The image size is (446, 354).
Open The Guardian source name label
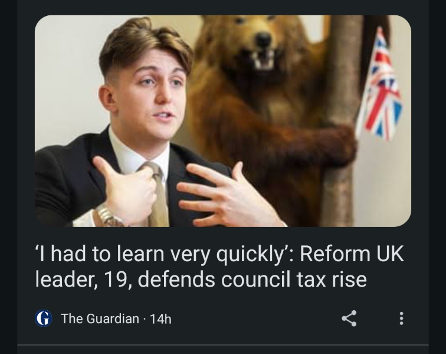coord(100,319)
